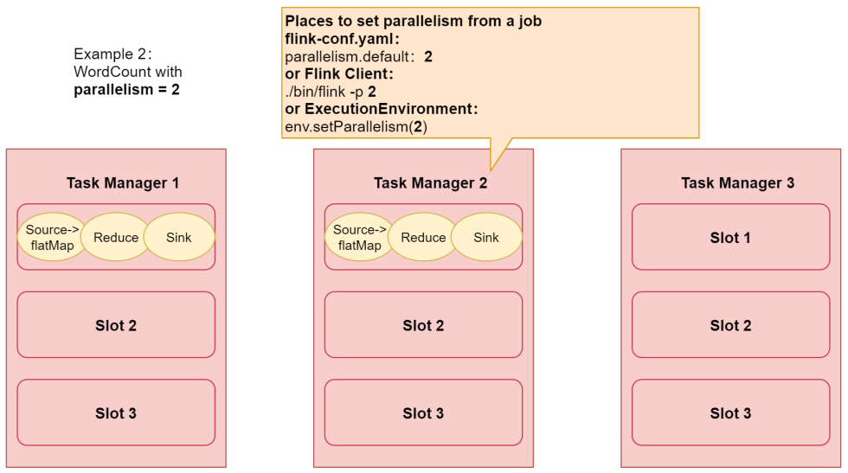Select the Reduce ellipse in Task Manager 2
848x473 pixels.
pos(423,237)
